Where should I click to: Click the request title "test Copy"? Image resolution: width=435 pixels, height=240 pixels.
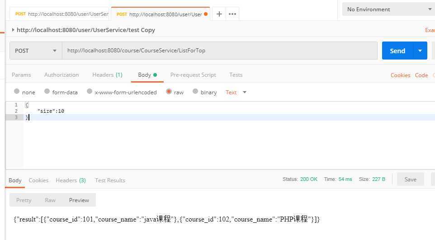[x=142, y=30]
